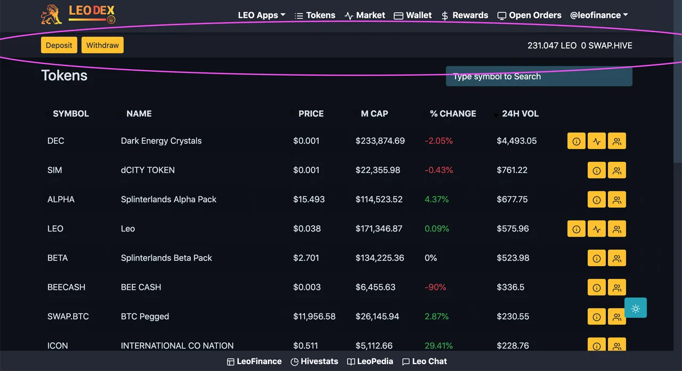Click the INTERNATIONAL CO NATION name
The image size is (682, 371).
pyautogui.click(x=177, y=346)
